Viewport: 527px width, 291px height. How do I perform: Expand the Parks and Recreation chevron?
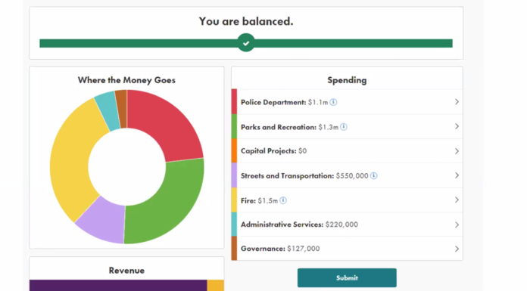[457, 126]
